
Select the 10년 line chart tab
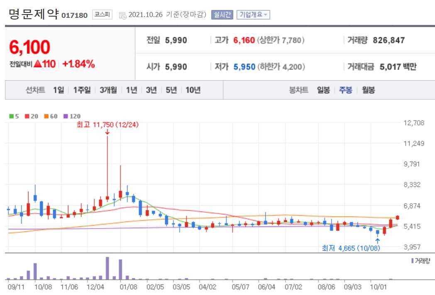193,90
